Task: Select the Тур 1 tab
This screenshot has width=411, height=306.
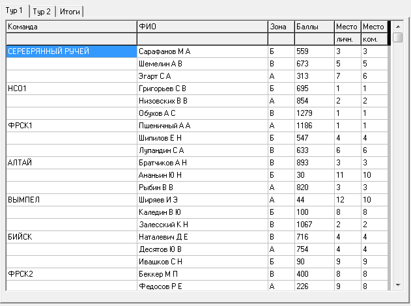Action: 15,10
